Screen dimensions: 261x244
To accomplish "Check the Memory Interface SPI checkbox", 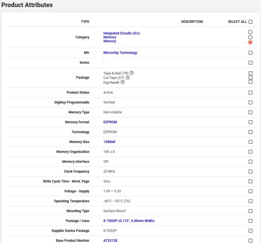I will 251,161.
